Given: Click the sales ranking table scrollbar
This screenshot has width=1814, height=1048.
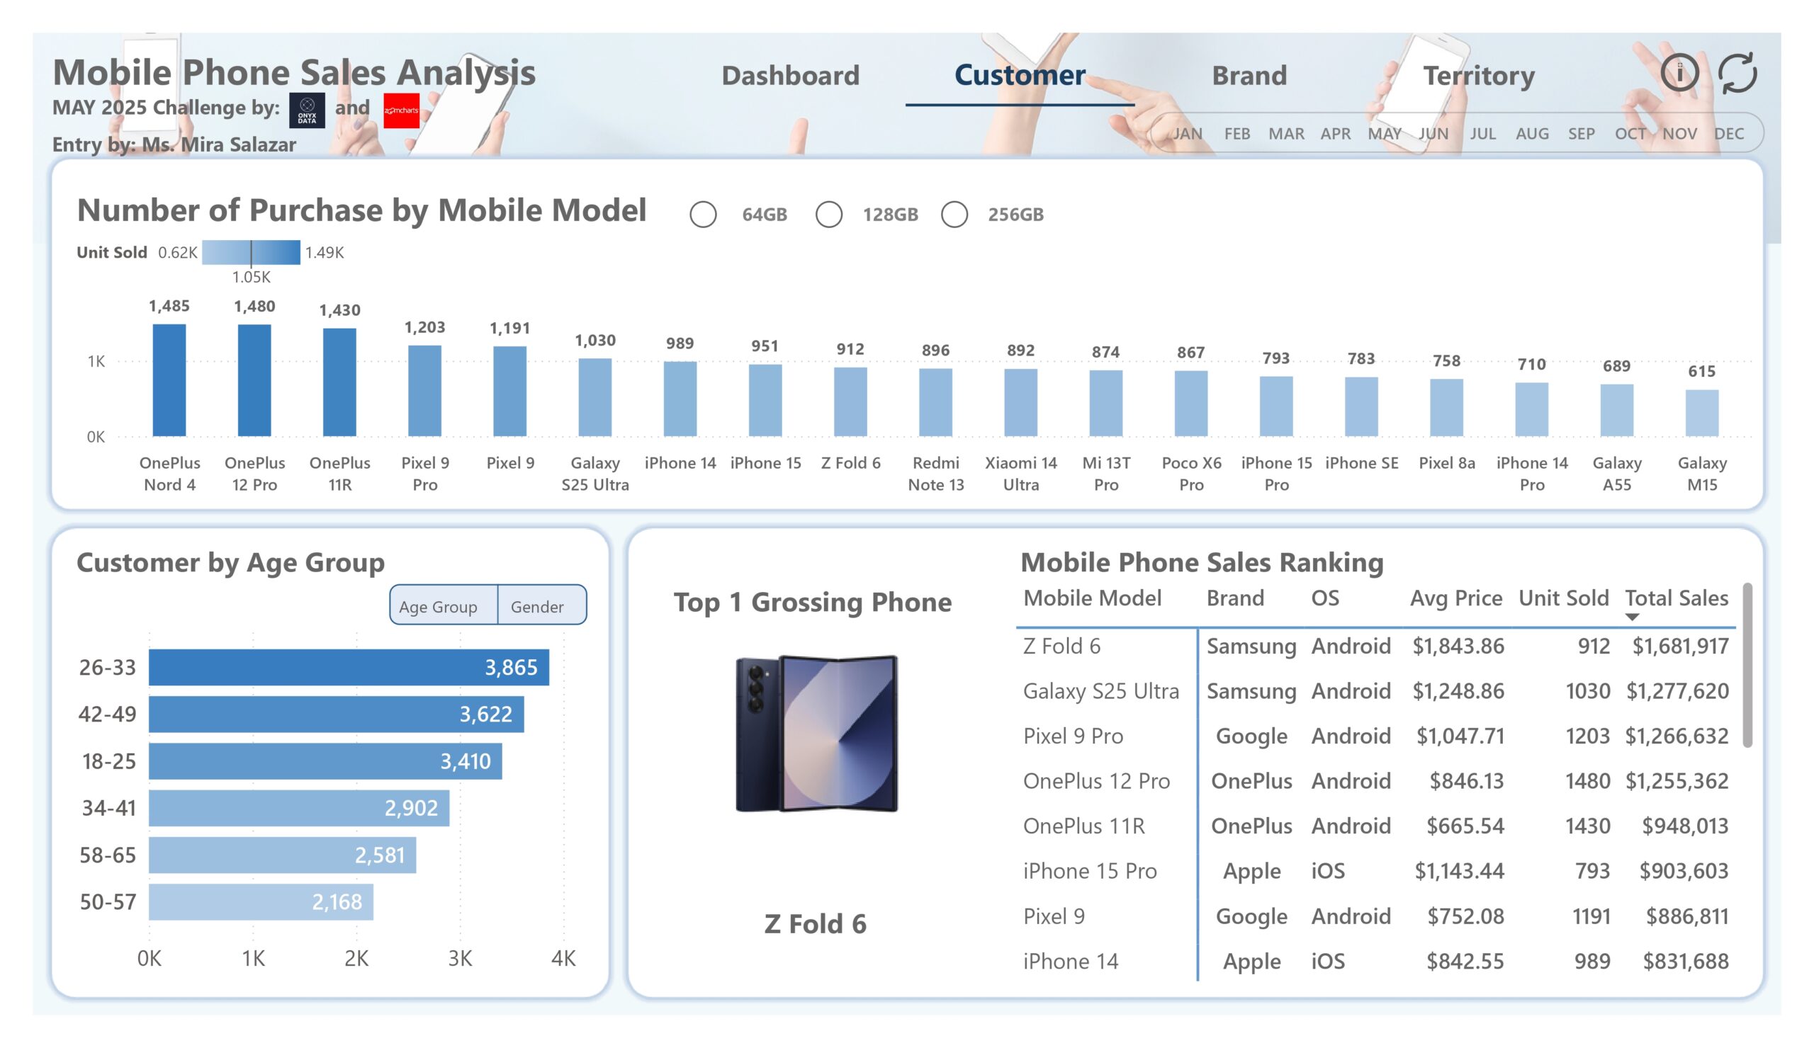Looking at the screenshot, I should click(1747, 666).
